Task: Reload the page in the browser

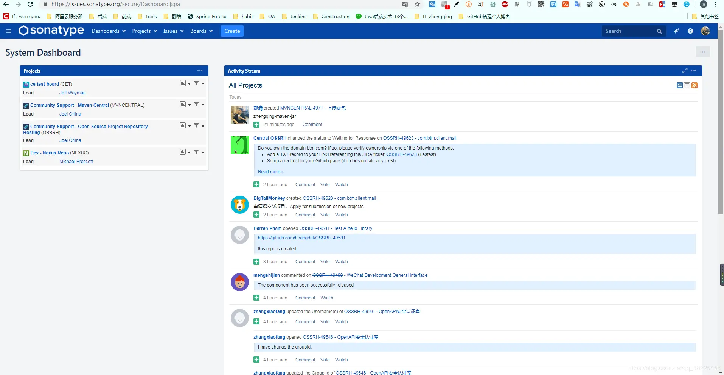Action: (x=30, y=4)
